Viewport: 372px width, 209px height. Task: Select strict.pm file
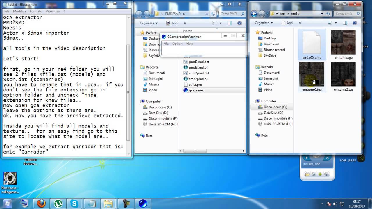click(193, 84)
